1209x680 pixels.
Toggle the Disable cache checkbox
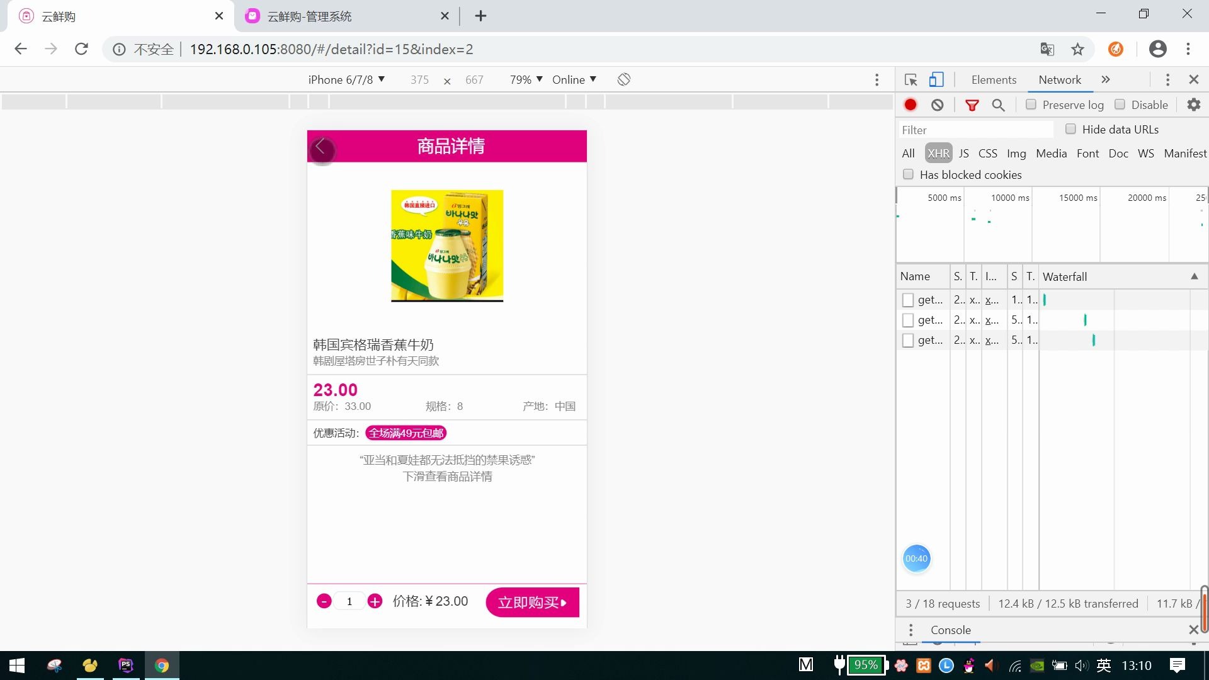point(1121,105)
